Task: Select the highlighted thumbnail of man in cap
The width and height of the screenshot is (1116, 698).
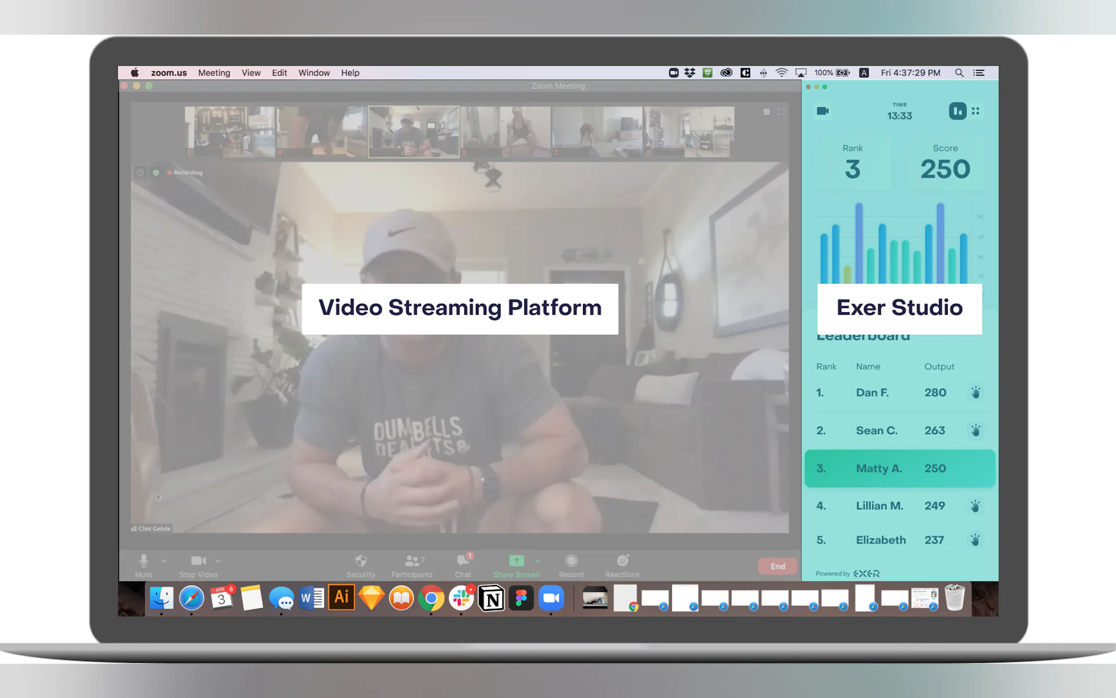Action: tap(413, 131)
